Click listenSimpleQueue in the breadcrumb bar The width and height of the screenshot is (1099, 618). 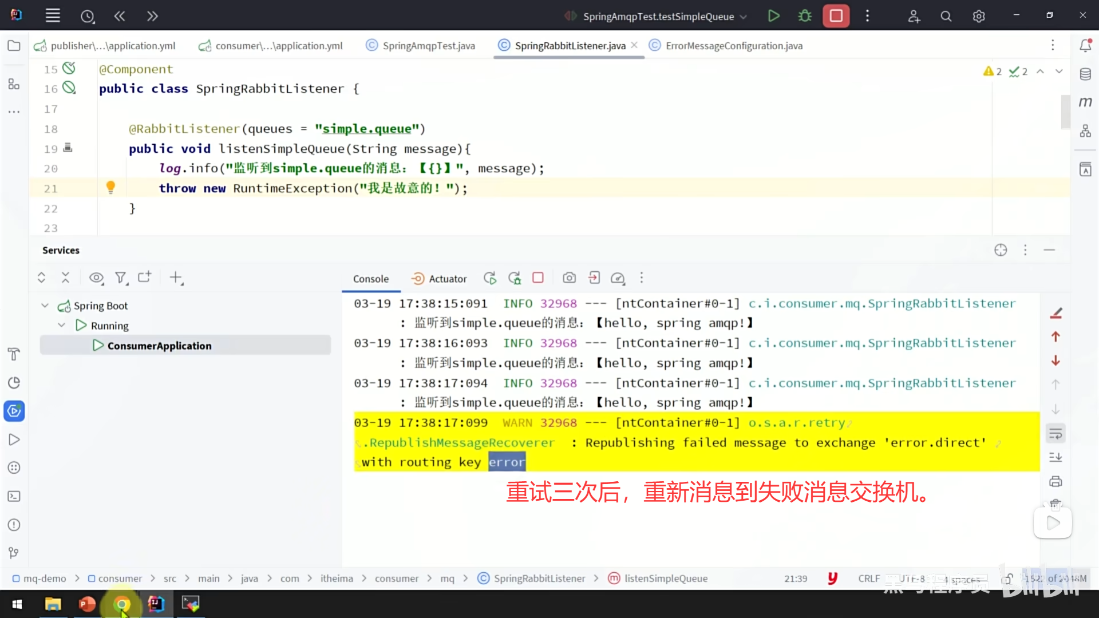click(x=665, y=579)
